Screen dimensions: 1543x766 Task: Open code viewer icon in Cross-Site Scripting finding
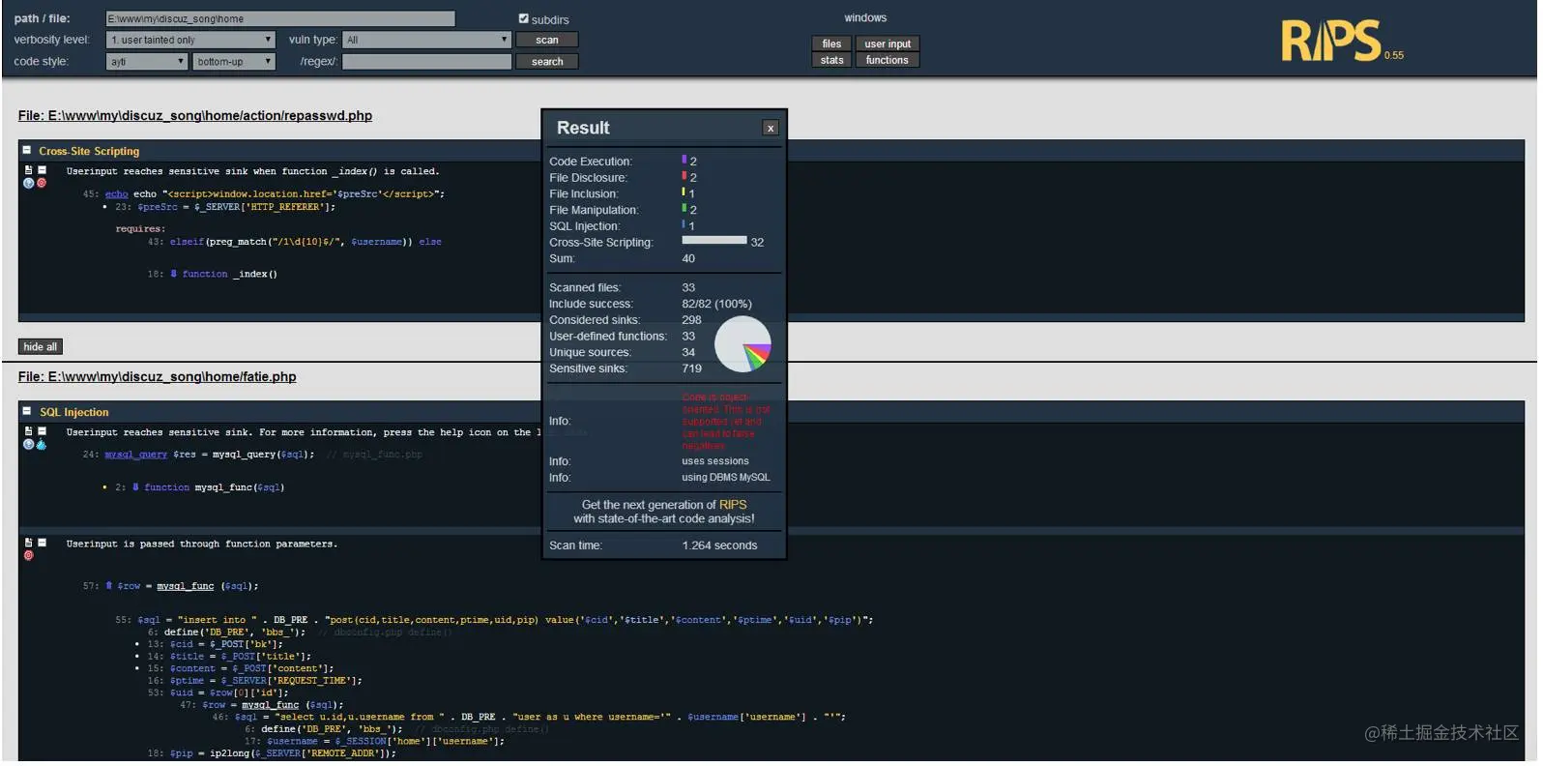pyautogui.click(x=28, y=170)
